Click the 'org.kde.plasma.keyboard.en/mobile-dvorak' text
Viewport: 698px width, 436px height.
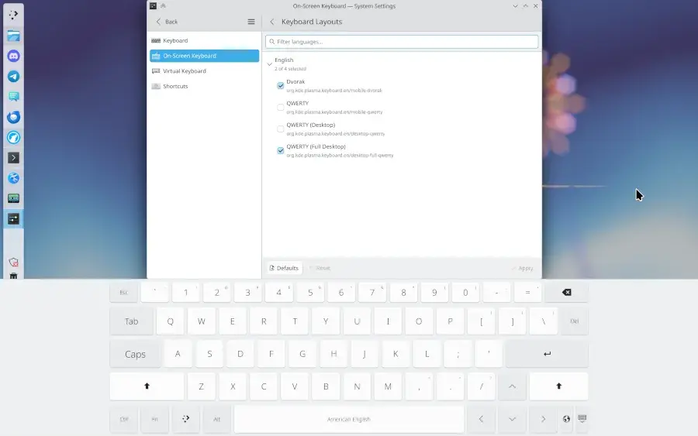point(334,91)
